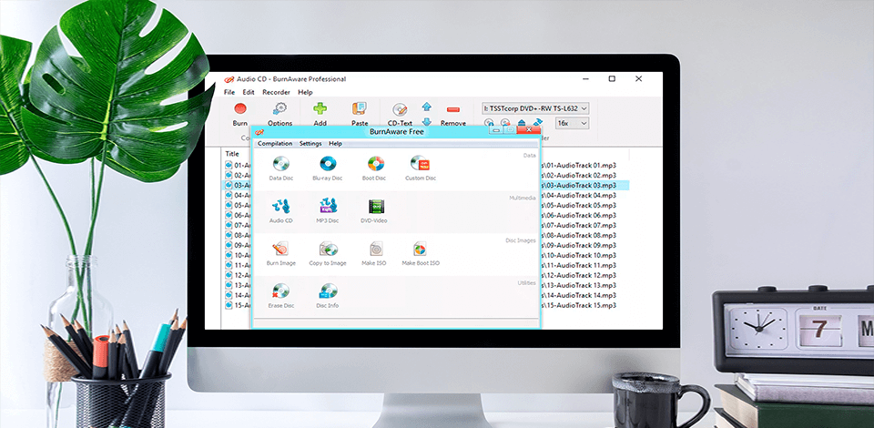Select the 14-AudioTrack 14.mp3 path
Screen dimensions: 874x428
579,295
